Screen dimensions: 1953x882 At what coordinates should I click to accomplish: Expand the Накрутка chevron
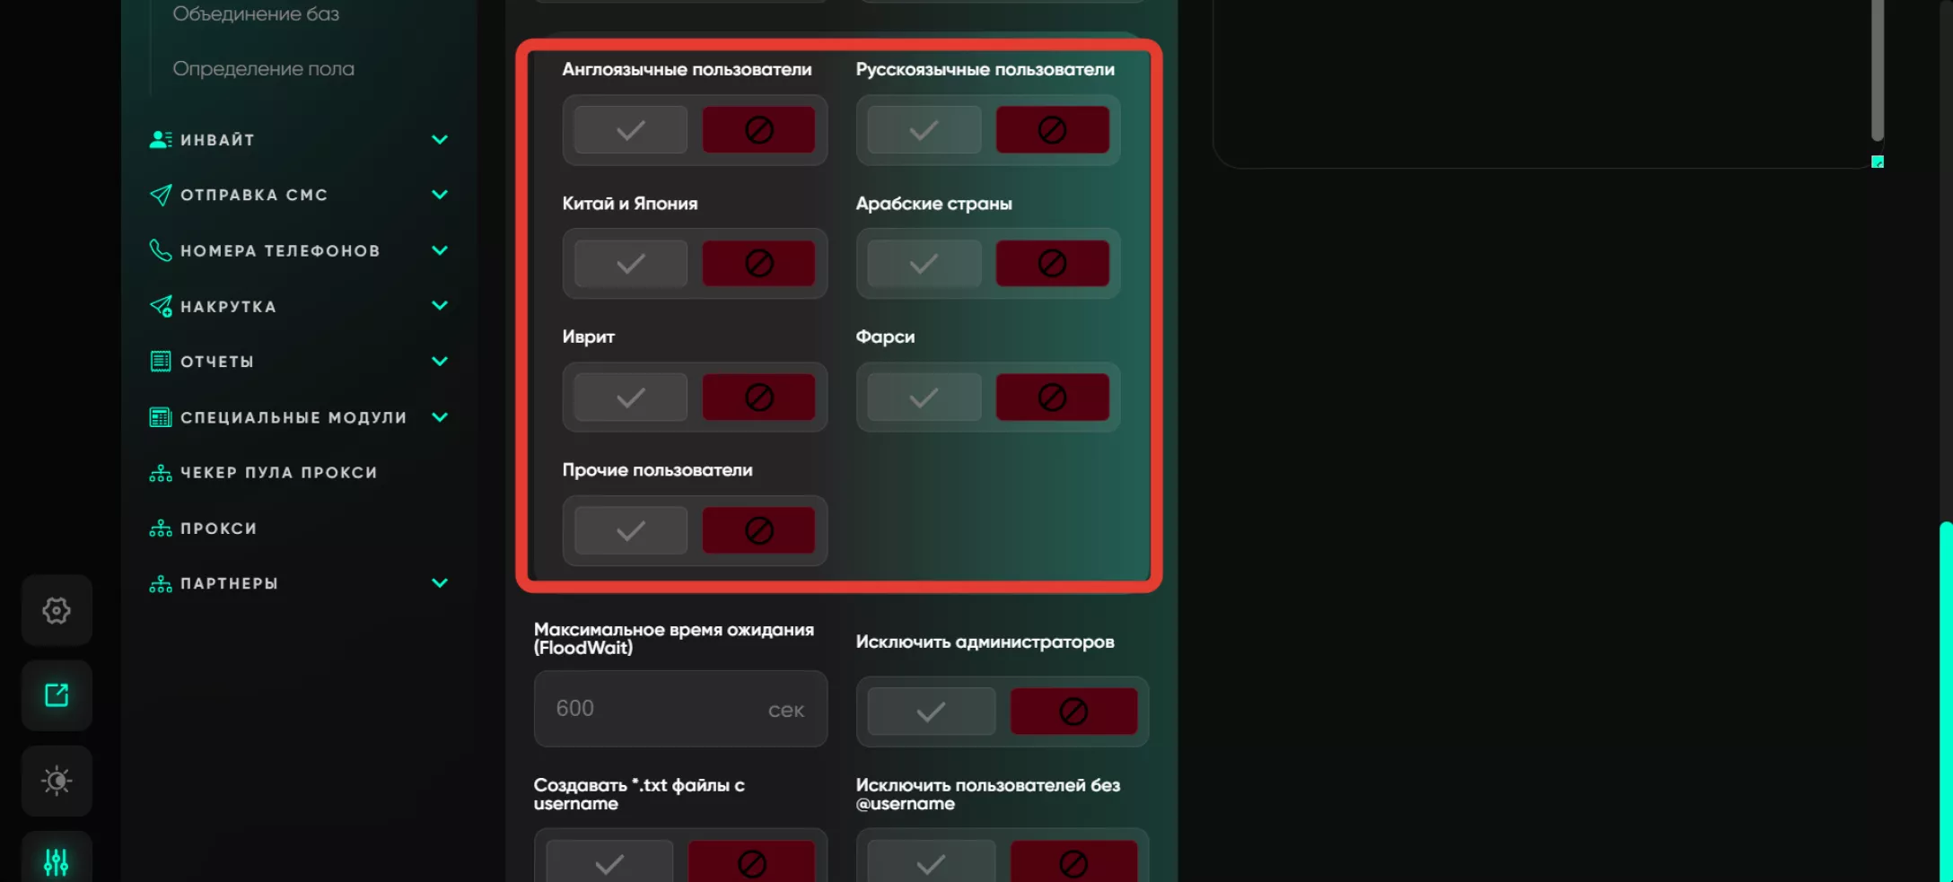click(x=440, y=306)
